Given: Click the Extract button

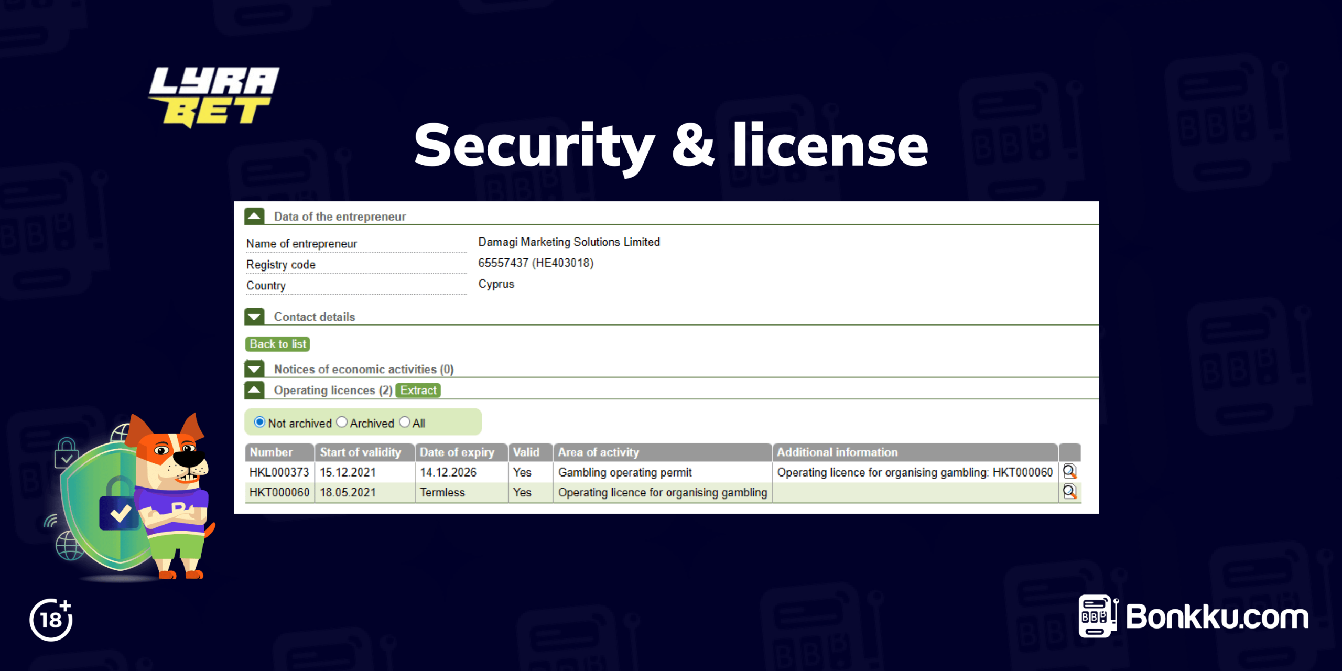Looking at the screenshot, I should (x=418, y=390).
